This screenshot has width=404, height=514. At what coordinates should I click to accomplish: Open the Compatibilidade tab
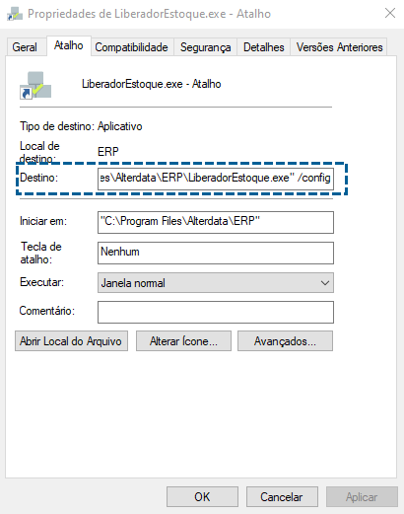click(131, 47)
